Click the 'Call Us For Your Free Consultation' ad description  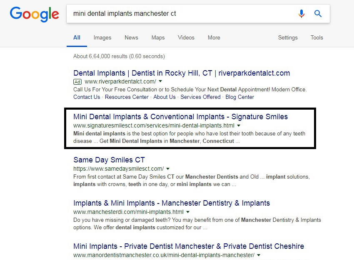coord(190,90)
